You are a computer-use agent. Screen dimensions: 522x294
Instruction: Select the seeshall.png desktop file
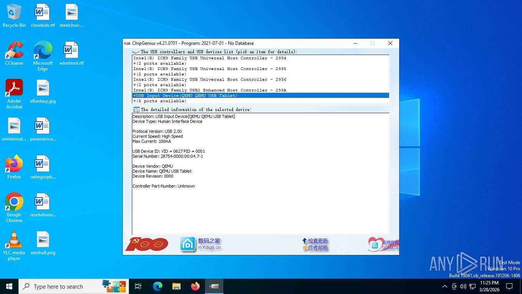(x=43, y=243)
